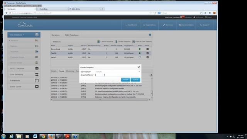Choose Create Snapshot in the Instances toolbar
Viewport: 247px width, 139px height.
(x=123, y=41)
